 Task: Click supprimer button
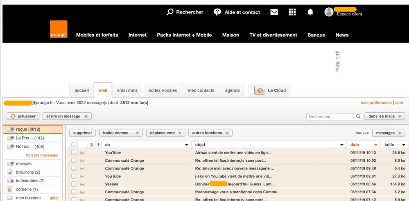tap(82, 133)
